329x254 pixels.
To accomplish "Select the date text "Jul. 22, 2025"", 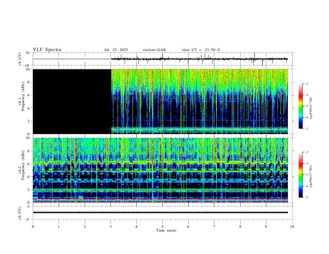I will coord(116,50).
